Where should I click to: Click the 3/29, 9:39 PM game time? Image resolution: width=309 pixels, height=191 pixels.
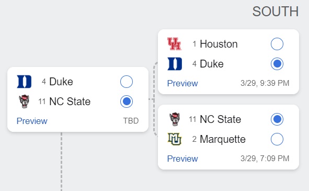265,83
